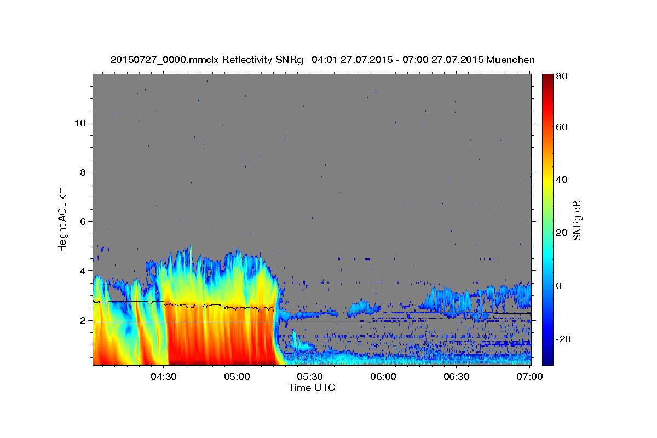This screenshot has height=438, width=657.
Task: Click the 06:30 time tick label
Action: (x=457, y=377)
